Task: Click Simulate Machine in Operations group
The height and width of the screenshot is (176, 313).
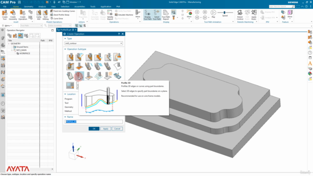Action: click(x=124, y=15)
